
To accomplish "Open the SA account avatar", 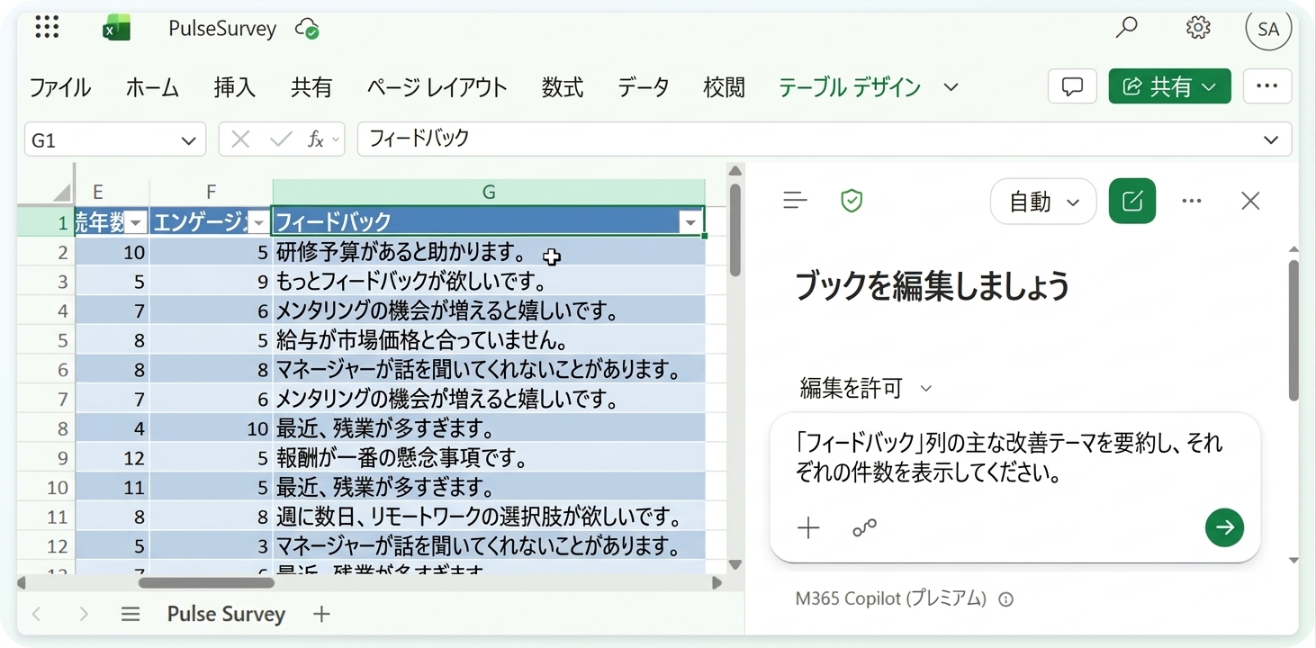I will tap(1268, 29).
